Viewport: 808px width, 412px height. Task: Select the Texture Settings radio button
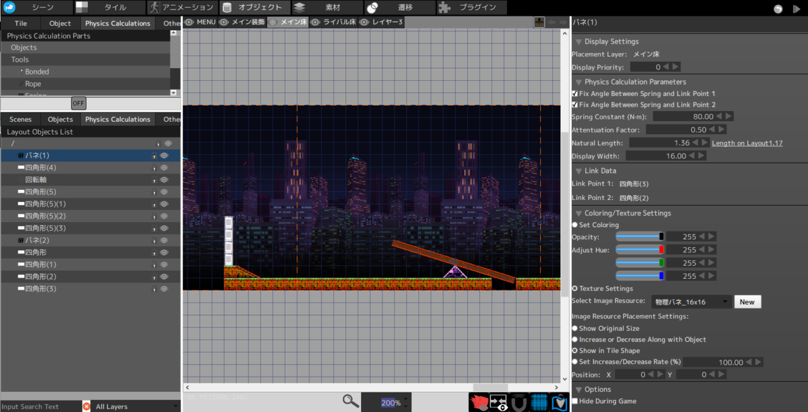pos(574,288)
